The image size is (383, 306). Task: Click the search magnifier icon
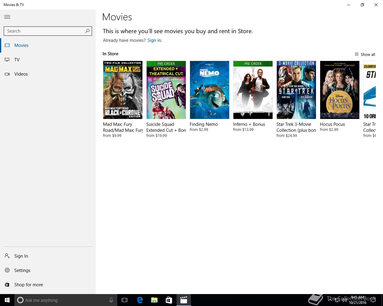point(87,31)
